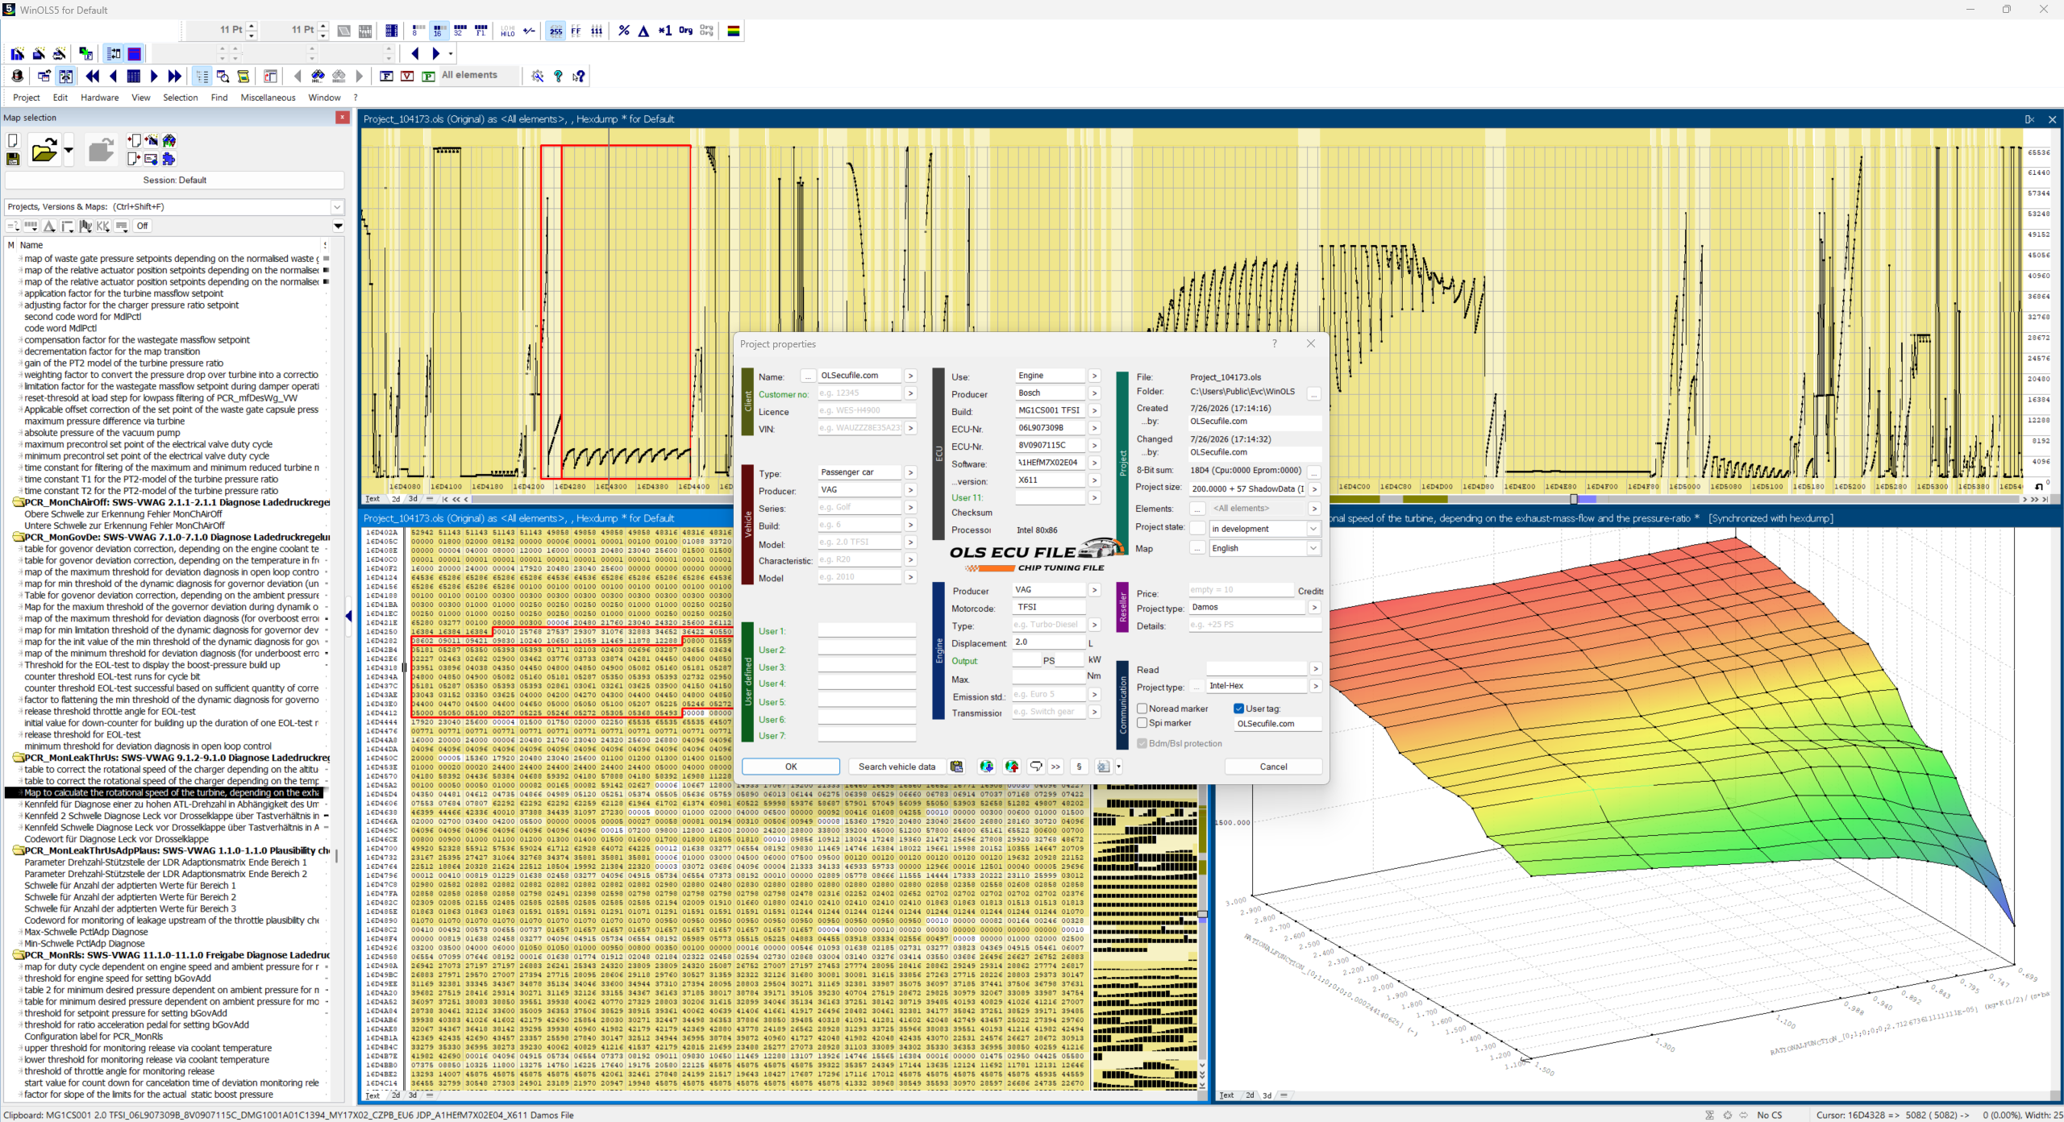Click speech bubble icon in Project properties
Viewport: 2064px width, 1122px height.
(x=1036, y=767)
